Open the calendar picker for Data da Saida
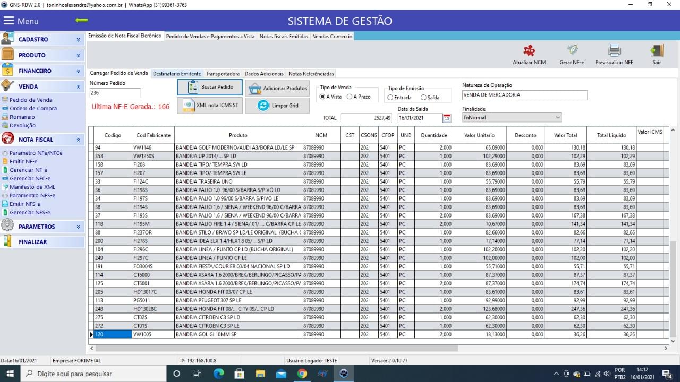680x382 pixels. [447, 118]
